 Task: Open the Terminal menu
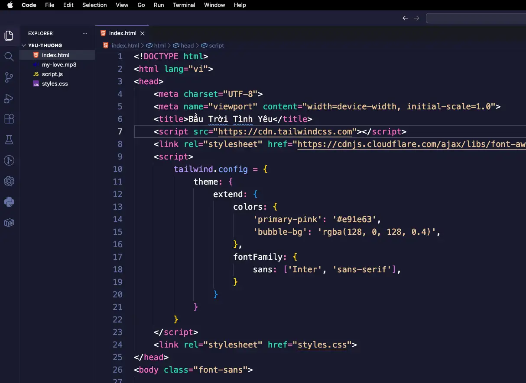184,5
